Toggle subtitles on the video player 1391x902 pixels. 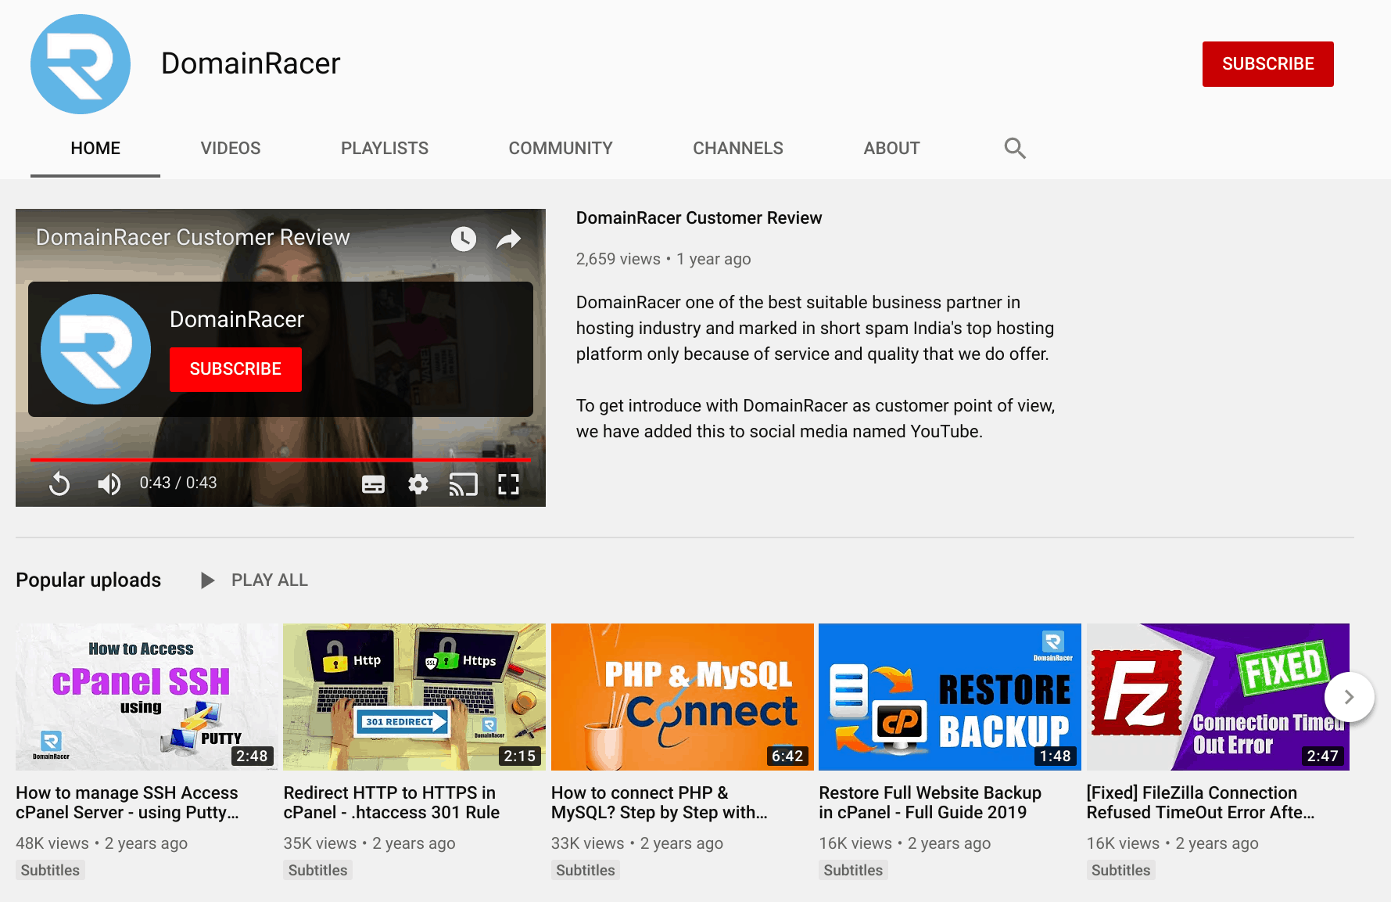coord(374,484)
